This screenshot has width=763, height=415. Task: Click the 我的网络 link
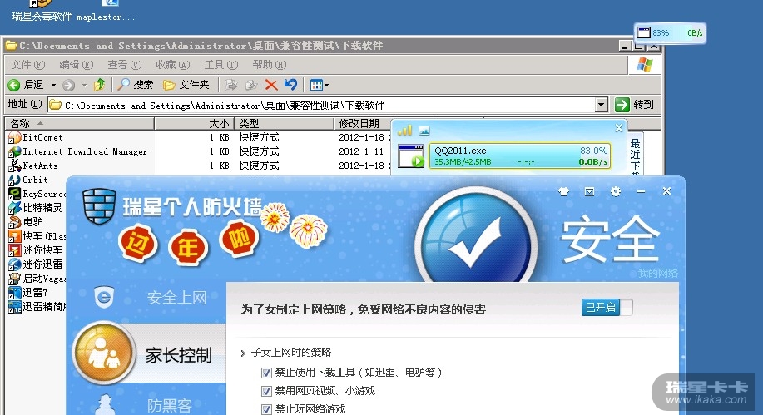(x=658, y=274)
